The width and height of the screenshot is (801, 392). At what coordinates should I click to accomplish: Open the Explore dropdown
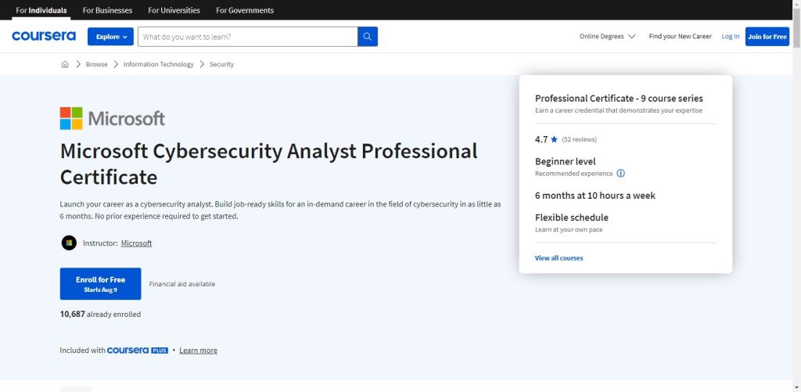point(110,37)
